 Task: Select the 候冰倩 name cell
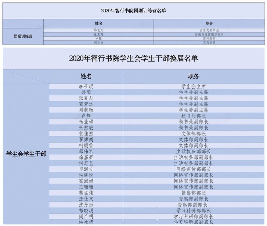(86, 222)
